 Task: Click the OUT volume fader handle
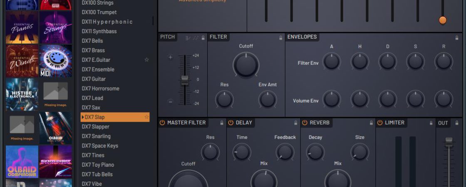(449, 142)
